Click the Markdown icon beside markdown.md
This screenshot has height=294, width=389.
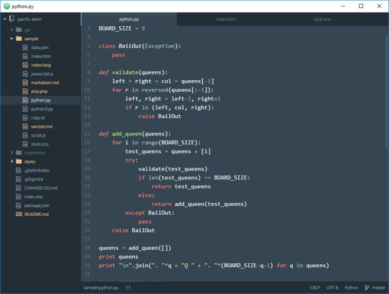tap(25, 82)
